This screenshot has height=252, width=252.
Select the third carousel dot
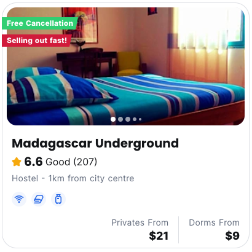pyautogui.click(x=128, y=119)
